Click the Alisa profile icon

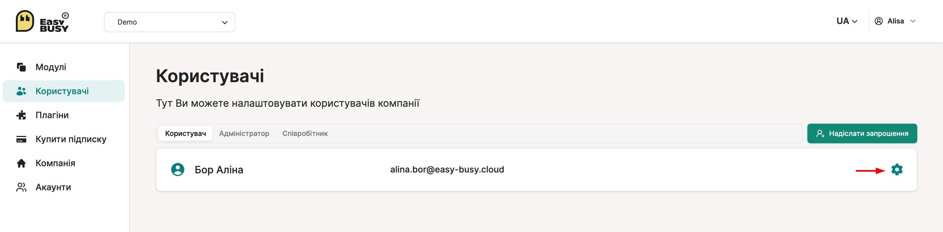[x=878, y=21]
